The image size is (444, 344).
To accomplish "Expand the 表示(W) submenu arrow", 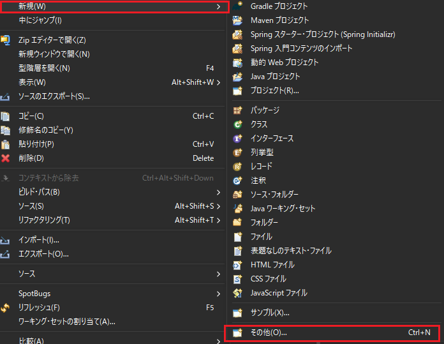I will click(x=218, y=82).
